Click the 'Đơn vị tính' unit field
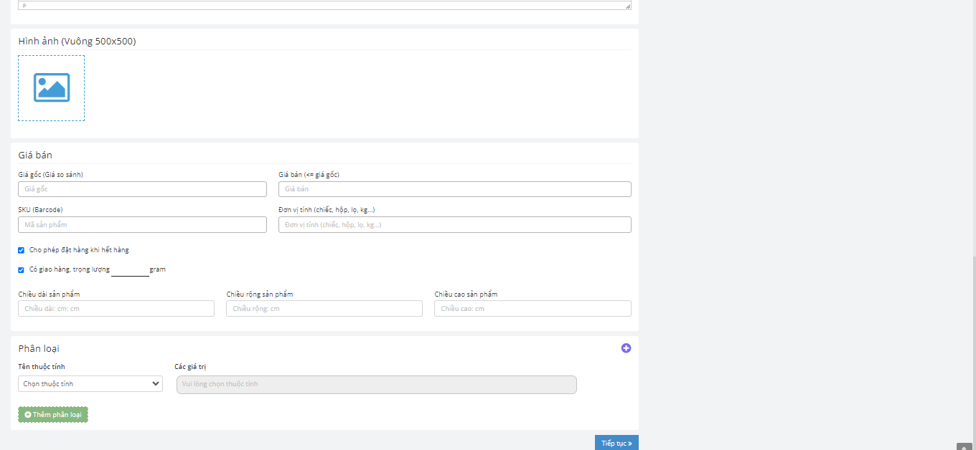Viewport: 976px width, 450px height. tap(454, 225)
